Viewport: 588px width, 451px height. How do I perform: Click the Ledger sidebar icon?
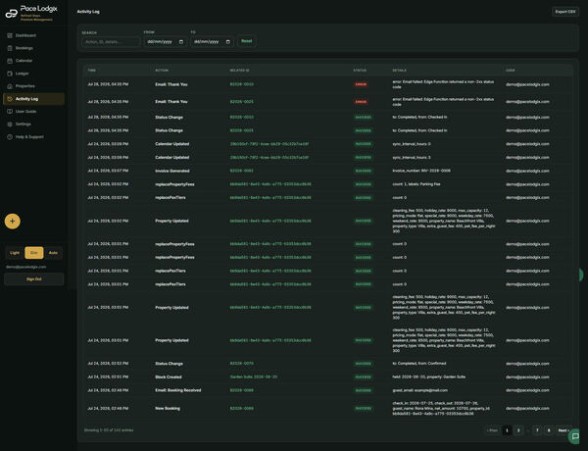[x=10, y=74]
